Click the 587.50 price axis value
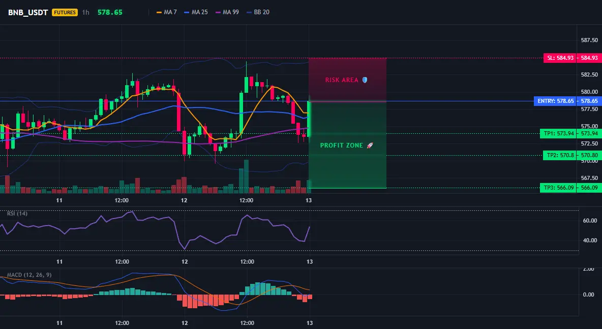This screenshot has height=329, width=602. click(589, 40)
